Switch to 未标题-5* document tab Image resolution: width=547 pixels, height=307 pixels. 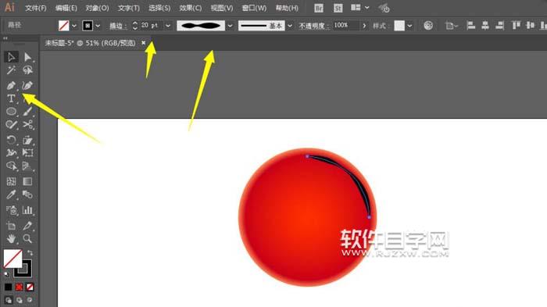91,43
